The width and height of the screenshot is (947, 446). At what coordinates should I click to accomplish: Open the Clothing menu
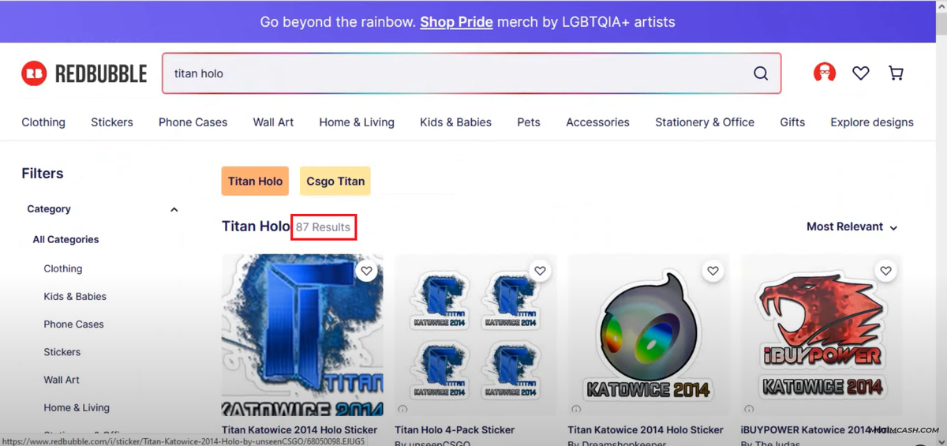43,122
